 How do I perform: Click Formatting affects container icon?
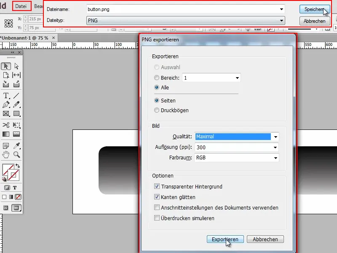point(7,188)
